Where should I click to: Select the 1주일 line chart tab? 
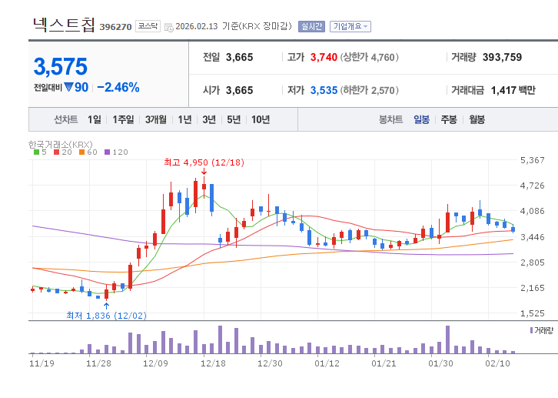[123, 119]
